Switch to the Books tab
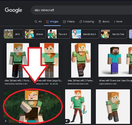This screenshot has height=125, width=132. pos(104,22)
